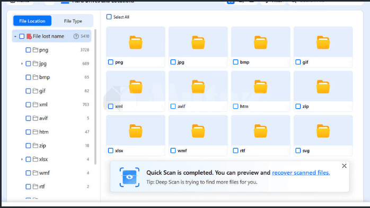Open the png folder thumbnail icon
370x208 pixels.
(x=136, y=42)
